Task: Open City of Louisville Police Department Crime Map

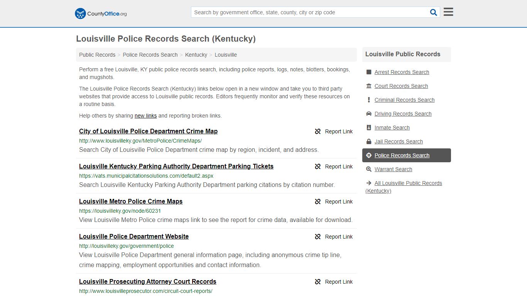Action: 148,131
